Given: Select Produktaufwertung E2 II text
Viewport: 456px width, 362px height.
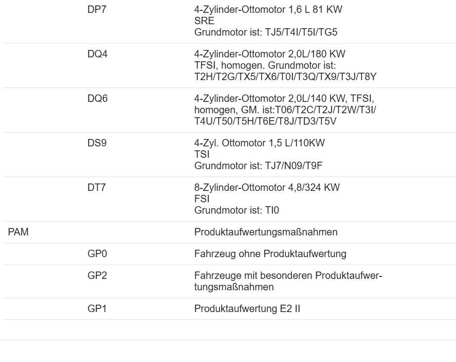Looking at the screenshot, I should [248, 309].
